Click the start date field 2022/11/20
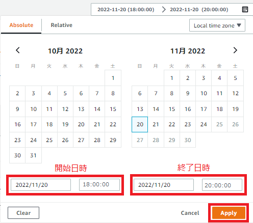Viewport: 253px width, 223px height. point(41,185)
